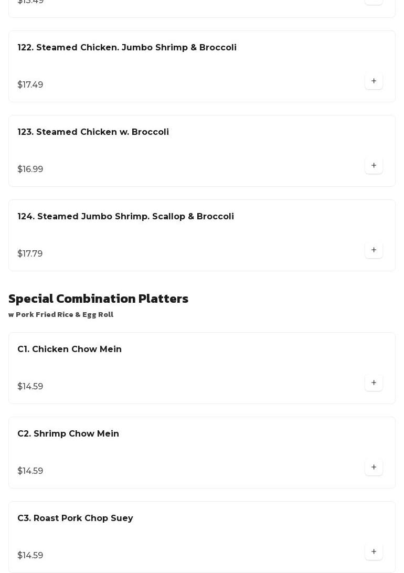Image resolution: width=404 pixels, height=573 pixels.
Task: Click the $14.59 price under Shrimp Chow Mein
Action: click(x=30, y=471)
